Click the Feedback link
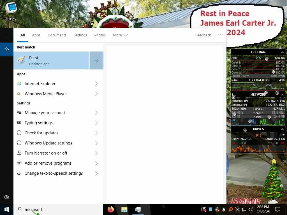287x215 pixels. click(203, 35)
